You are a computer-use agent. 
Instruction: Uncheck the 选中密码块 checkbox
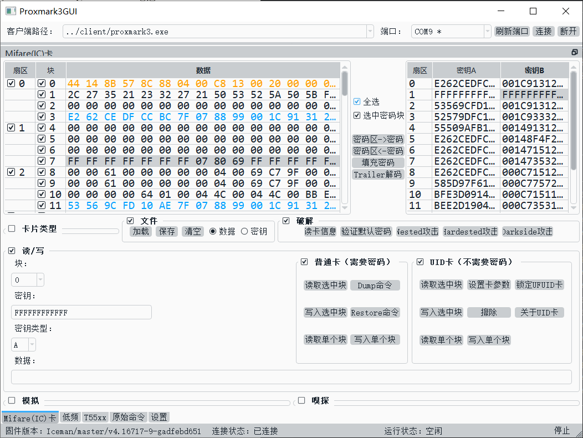pyautogui.click(x=357, y=115)
